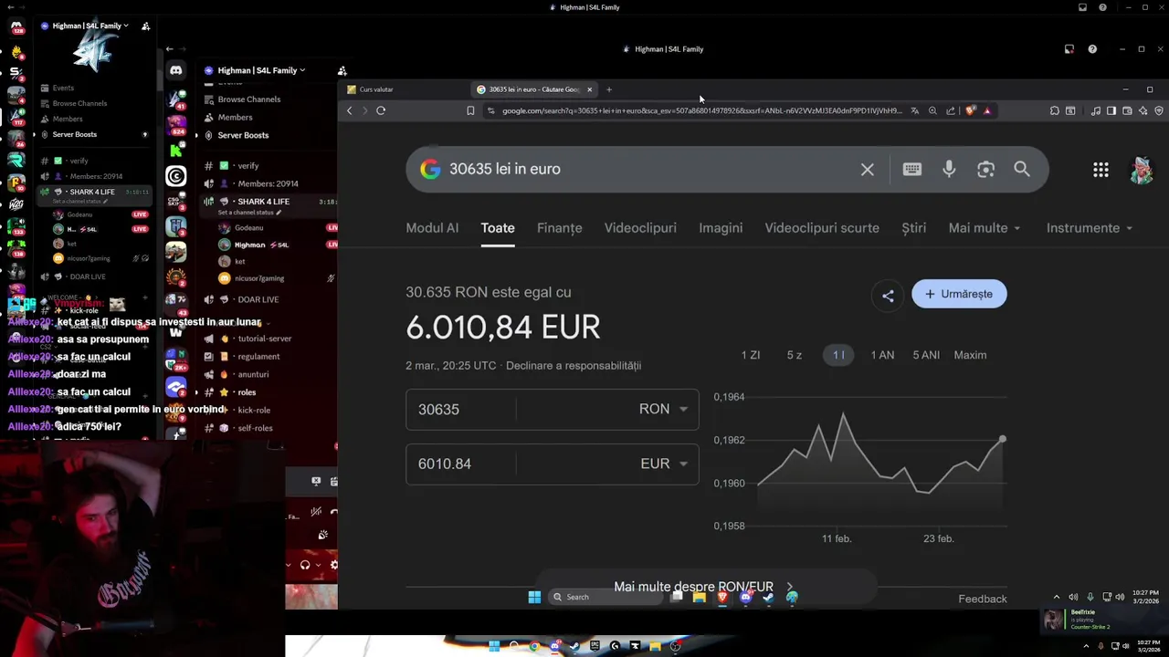
Task: Open the Google apps grid
Action: point(1101,169)
